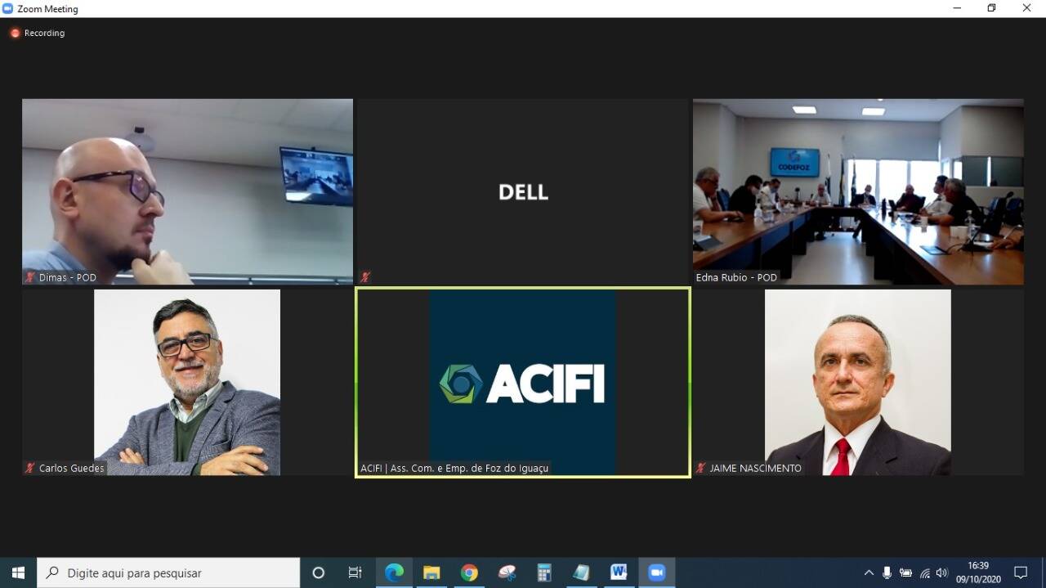This screenshot has width=1046, height=588.
Task: Launch Google Chrome from the taskbar
Action: [x=469, y=572]
